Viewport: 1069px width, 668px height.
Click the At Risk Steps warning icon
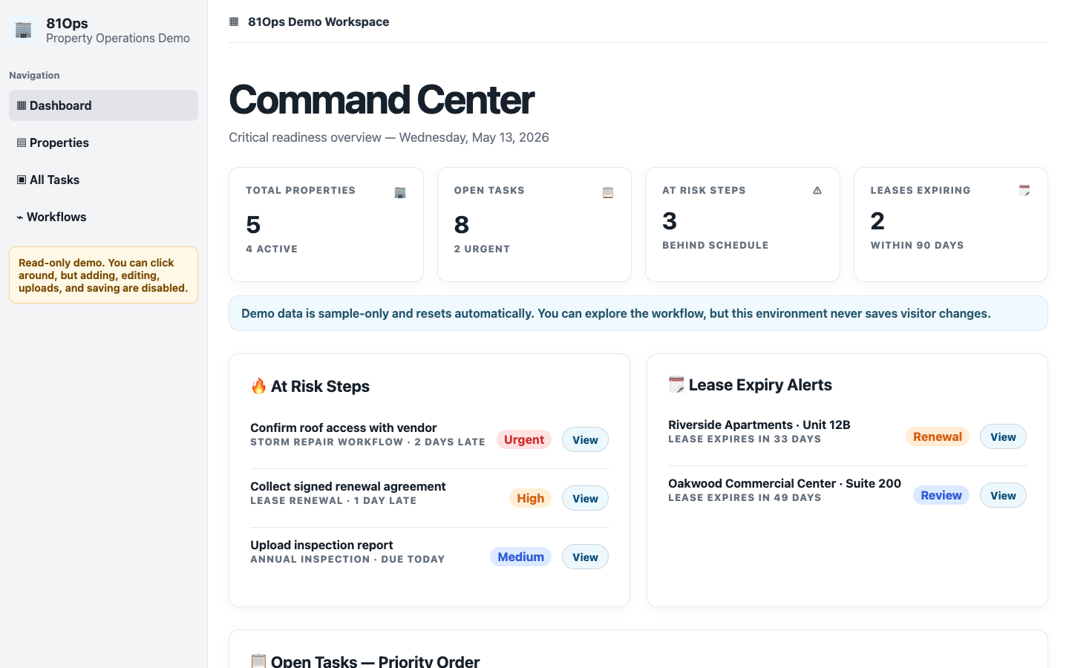click(817, 191)
